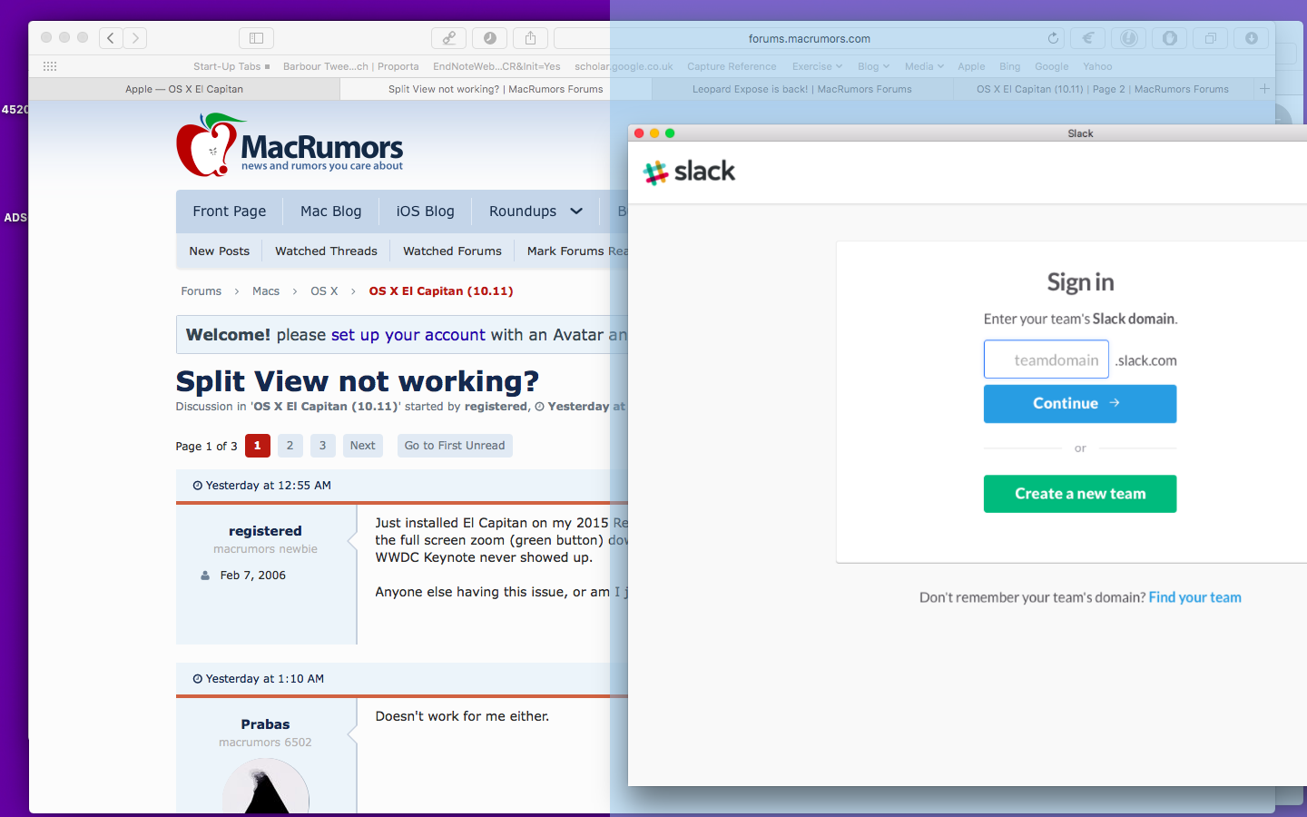Open Prabas username link
Screen dimensions: 1307x817
click(265, 724)
